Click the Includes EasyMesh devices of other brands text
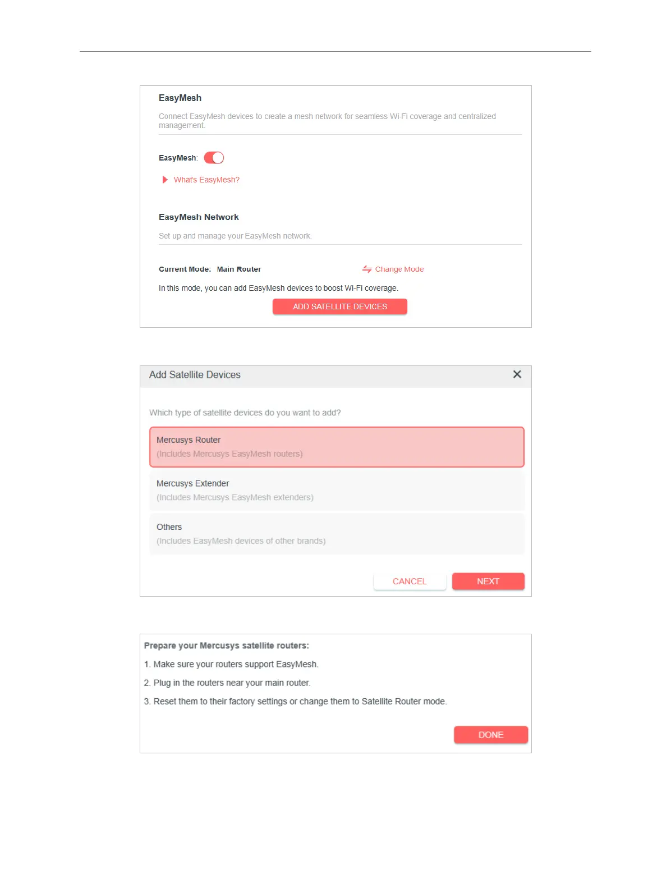Viewport: 671px width, 888px height. [x=241, y=541]
